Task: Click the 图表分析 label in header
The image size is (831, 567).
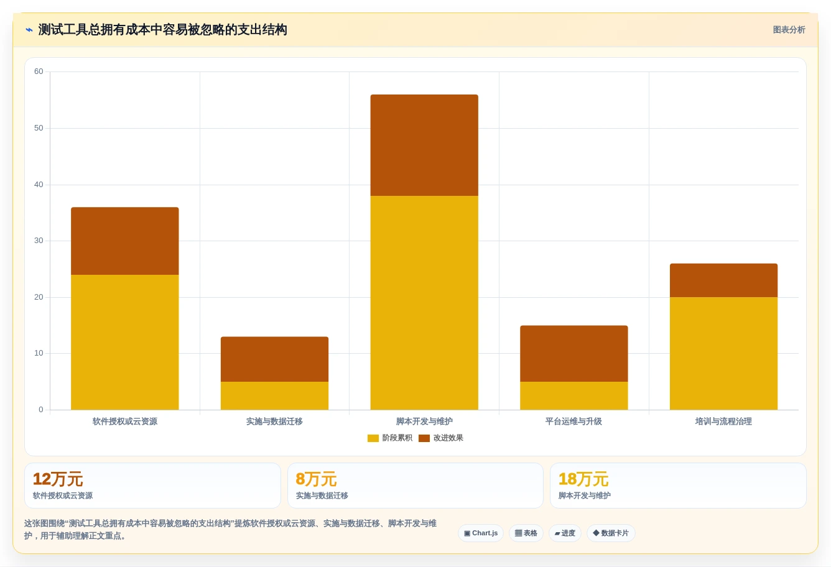Action: point(789,30)
